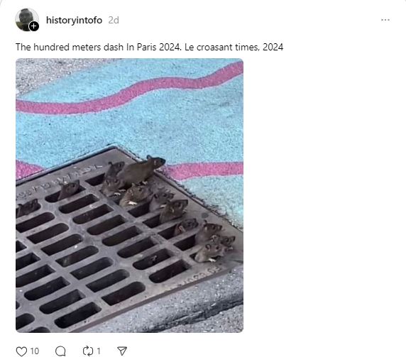Share the post with the paper plane icon
The width and height of the screenshot is (406, 357).
(x=122, y=351)
